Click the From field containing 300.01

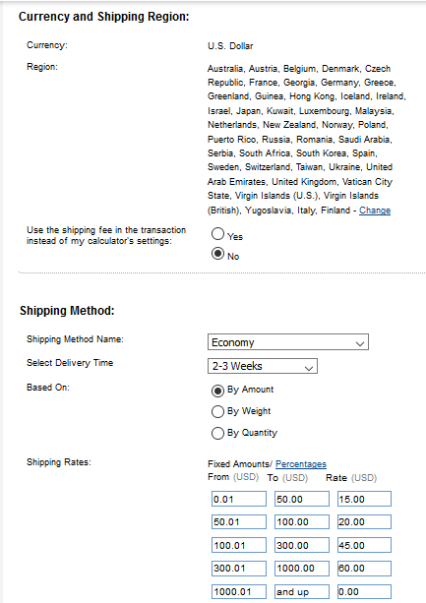tap(239, 569)
